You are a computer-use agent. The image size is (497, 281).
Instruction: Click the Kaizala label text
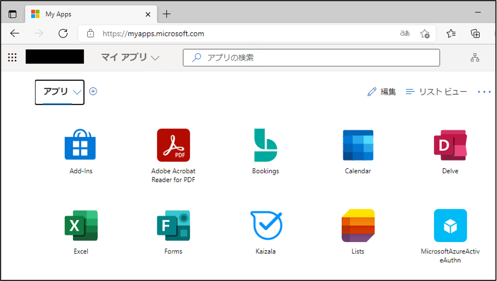pos(266,251)
